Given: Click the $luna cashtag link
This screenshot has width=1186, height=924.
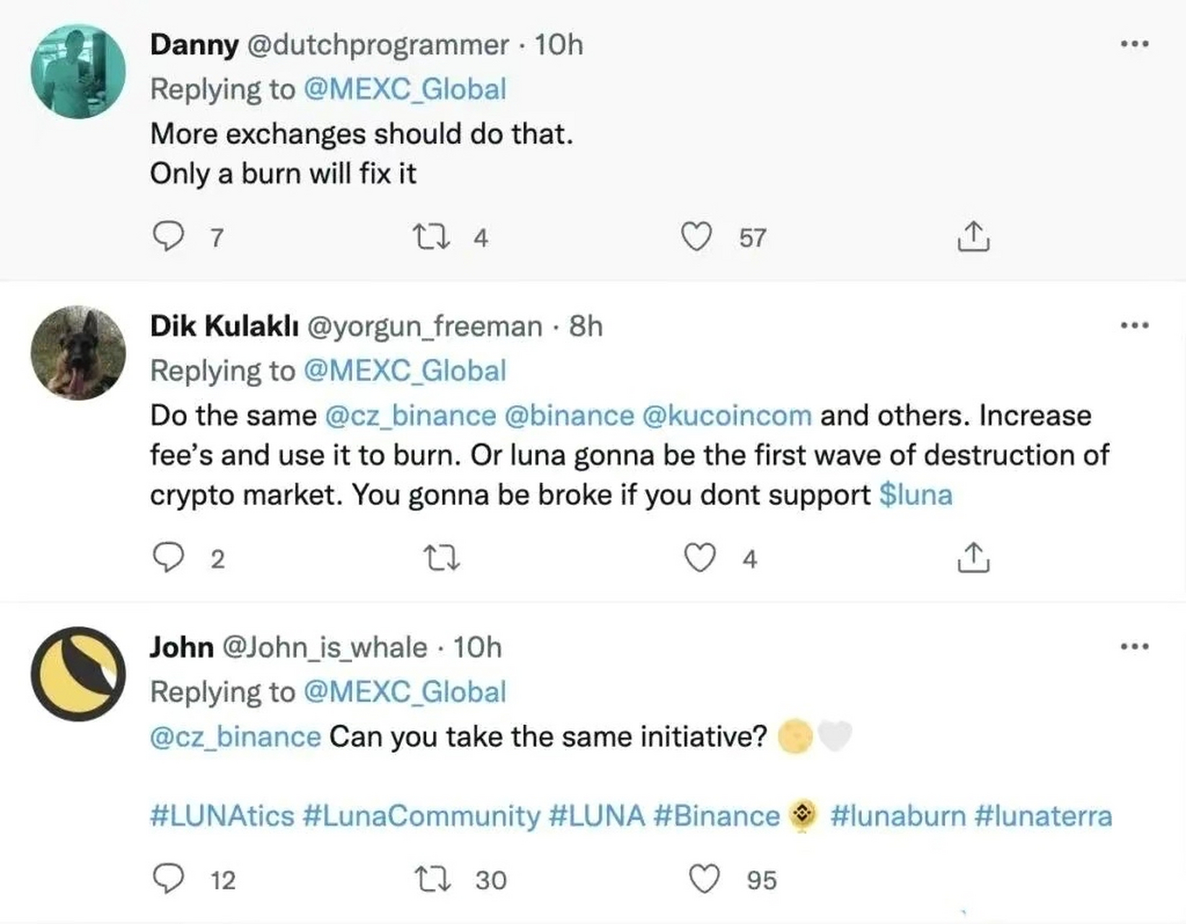Looking at the screenshot, I should pyautogui.click(x=915, y=495).
